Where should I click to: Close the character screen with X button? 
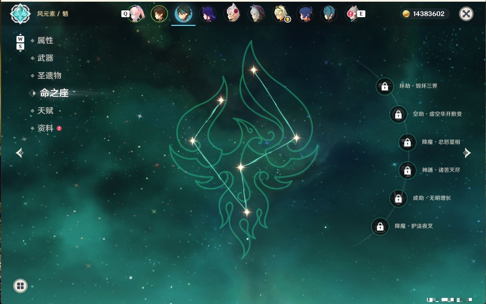[466, 14]
